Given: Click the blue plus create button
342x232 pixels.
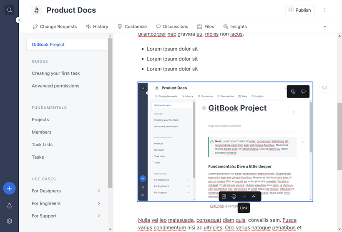Looking at the screenshot, I should click(9, 188).
